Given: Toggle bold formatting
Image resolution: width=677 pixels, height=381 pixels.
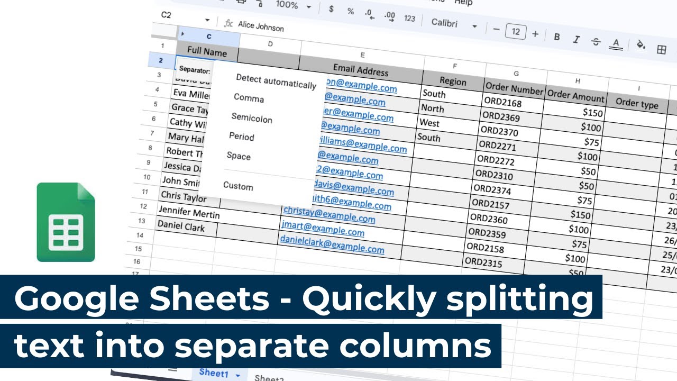Looking at the screenshot, I should 557,37.
